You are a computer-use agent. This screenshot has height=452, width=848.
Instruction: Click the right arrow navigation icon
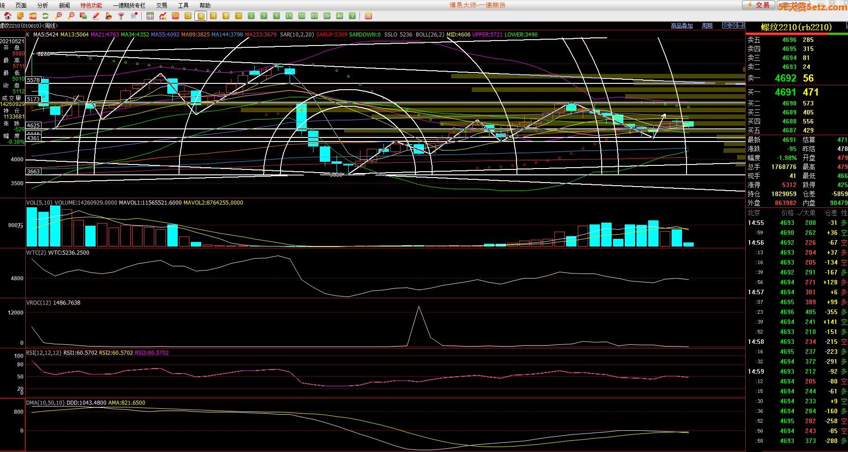pyautogui.click(x=733, y=25)
